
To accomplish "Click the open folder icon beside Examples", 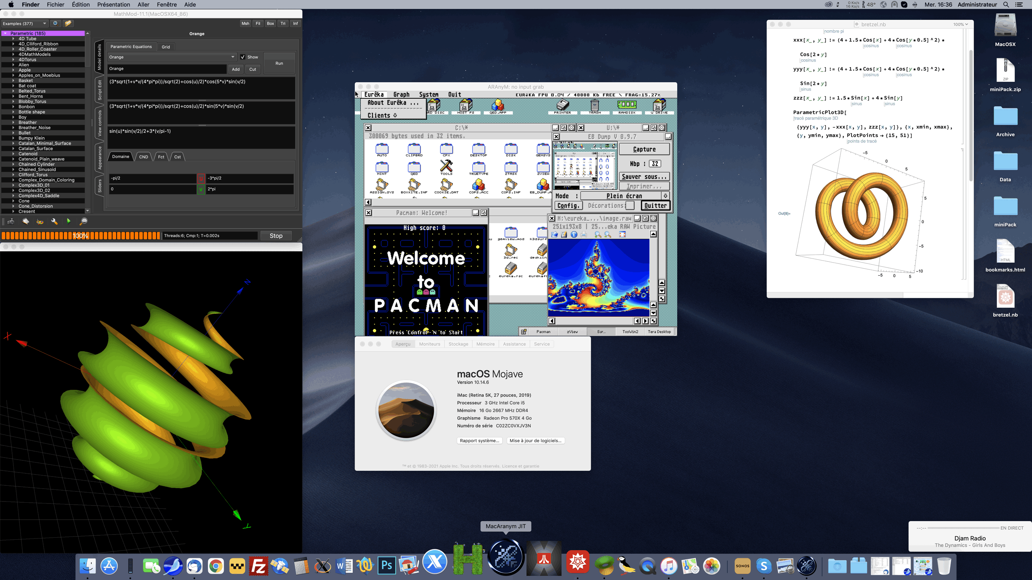I will pos(68,23).
